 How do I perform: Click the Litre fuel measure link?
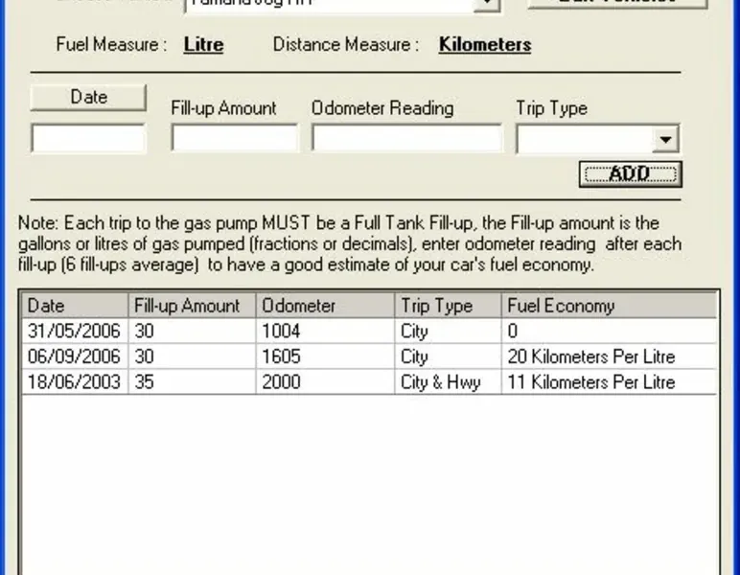click(x=203, y=45)
